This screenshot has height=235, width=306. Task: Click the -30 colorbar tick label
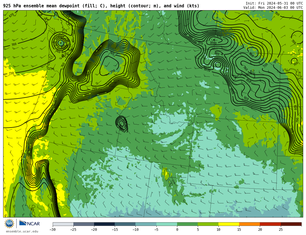[x=52, y=230]
